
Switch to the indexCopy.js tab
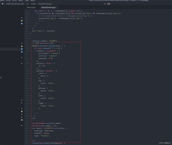coord(31,8)
